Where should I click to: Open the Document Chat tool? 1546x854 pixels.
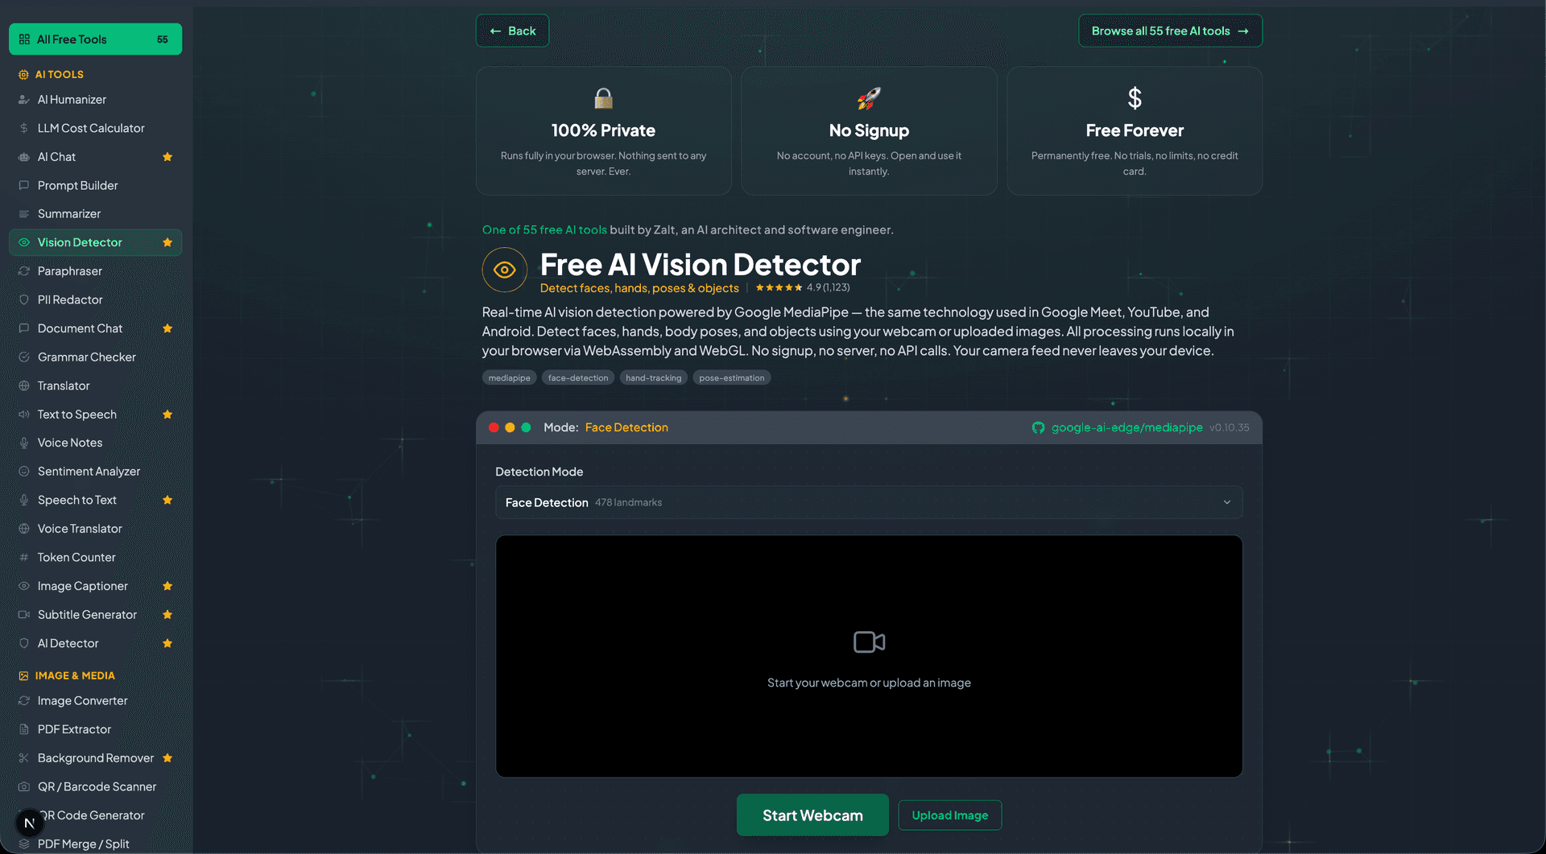(x=95, y=328)
